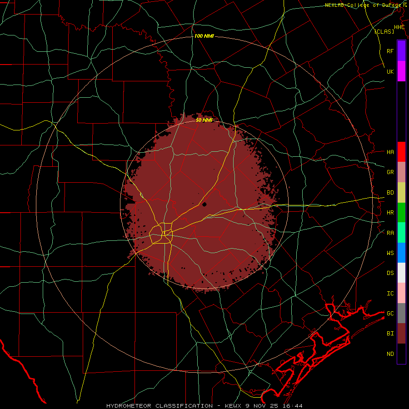Image resolution: width=409 pixels, height=409 pixels.
Task: Click the GC legend label
Action: coord(390,313)
